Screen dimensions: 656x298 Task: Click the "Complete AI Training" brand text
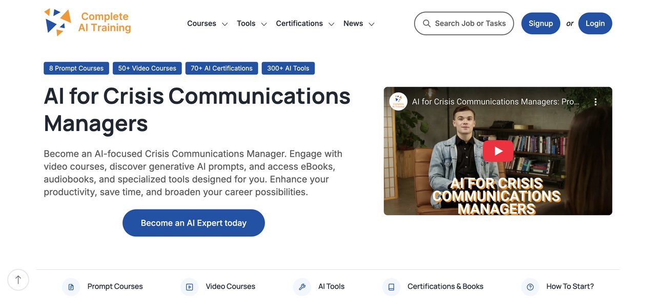(x=105, y=22)
